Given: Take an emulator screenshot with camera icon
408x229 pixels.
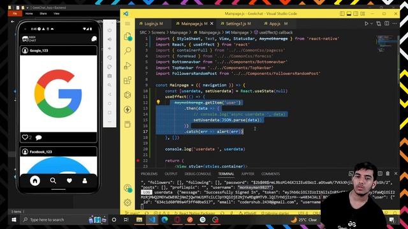Looking at the screenshot, I should pos(110,76).
